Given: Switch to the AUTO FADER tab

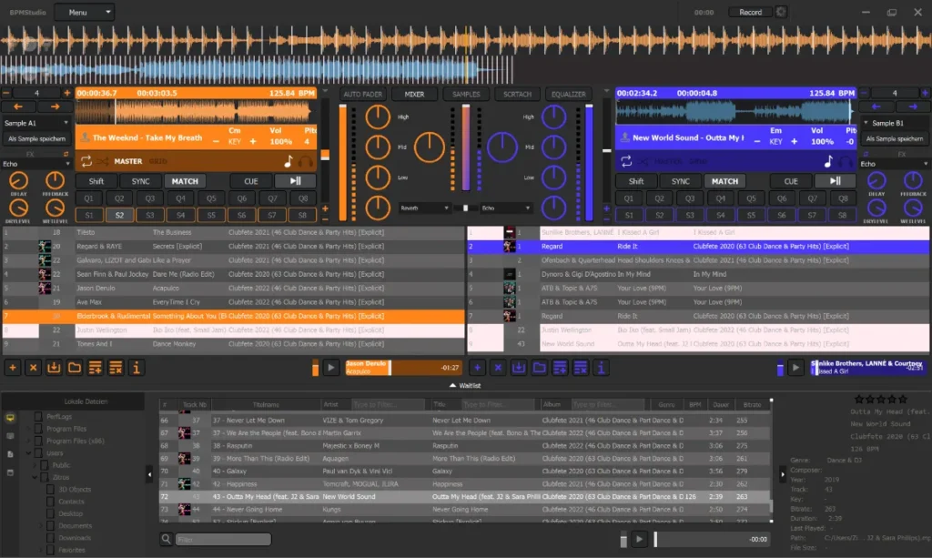Looking at the screenshot, I should coord(362,94).
